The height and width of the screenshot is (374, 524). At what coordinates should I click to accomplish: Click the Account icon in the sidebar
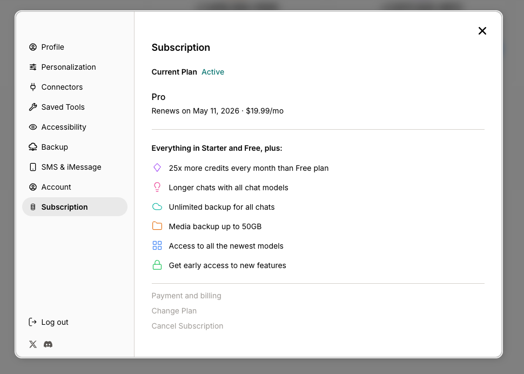click(x=33, y=187)
